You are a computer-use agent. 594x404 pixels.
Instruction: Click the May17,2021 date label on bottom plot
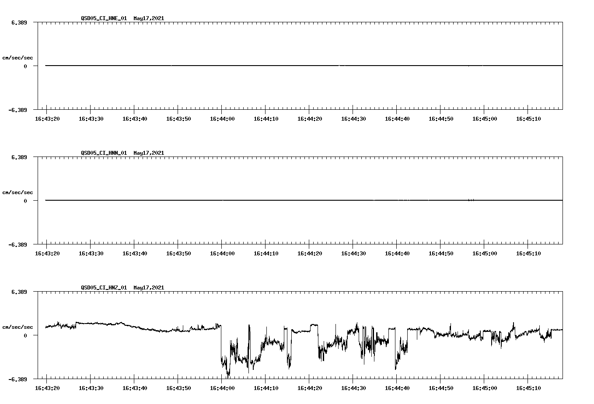149,288
